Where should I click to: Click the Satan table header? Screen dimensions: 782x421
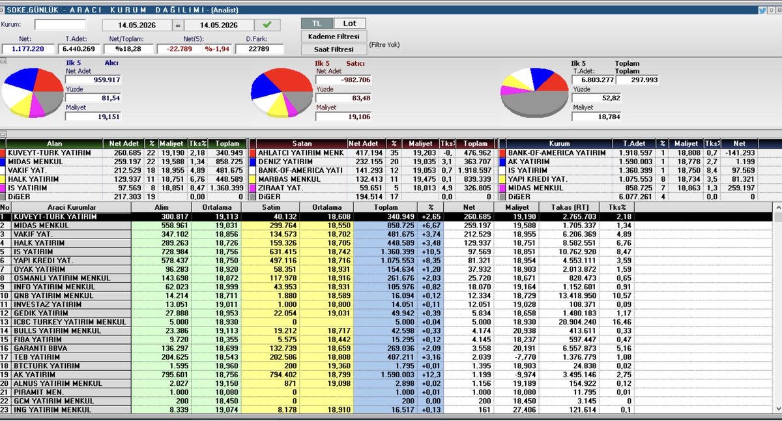[x=300, y=143]
